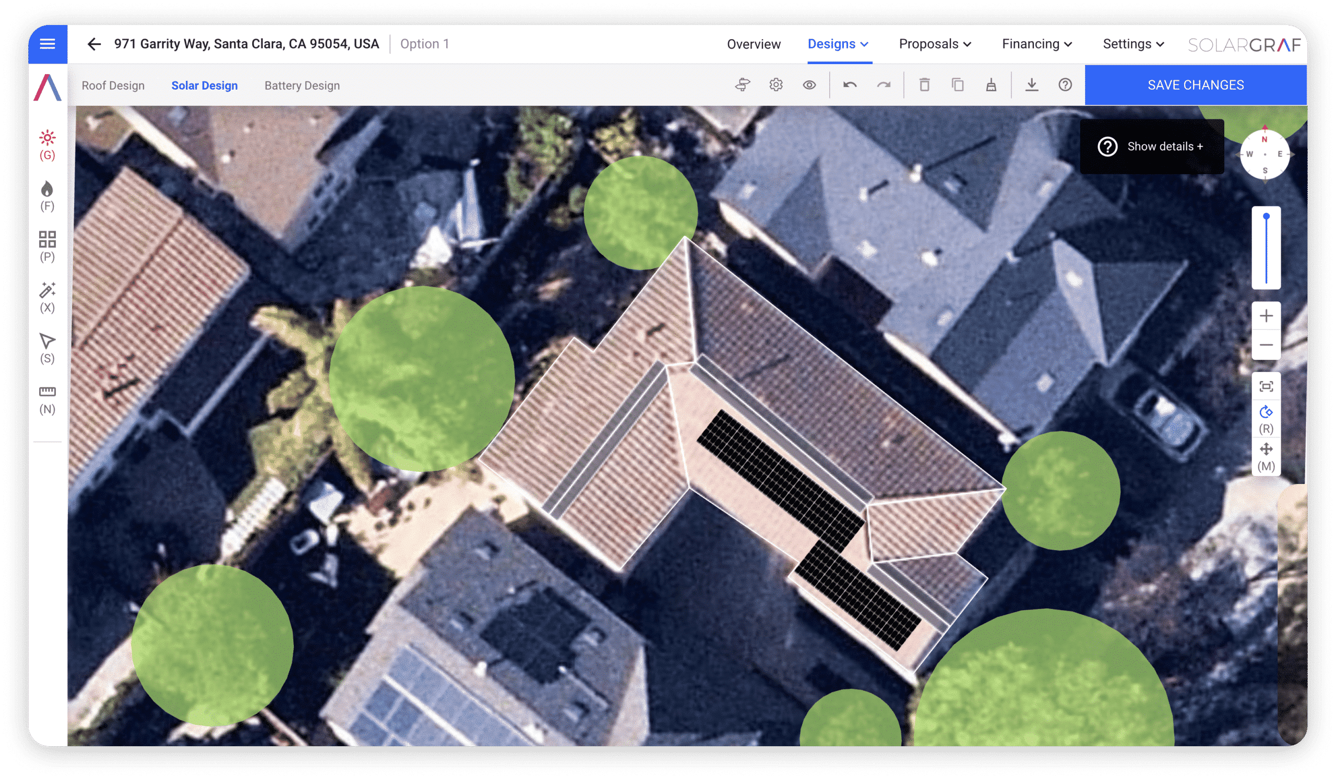Undo the last action
The image size is (1336, 778).
[x=850, y=85]
